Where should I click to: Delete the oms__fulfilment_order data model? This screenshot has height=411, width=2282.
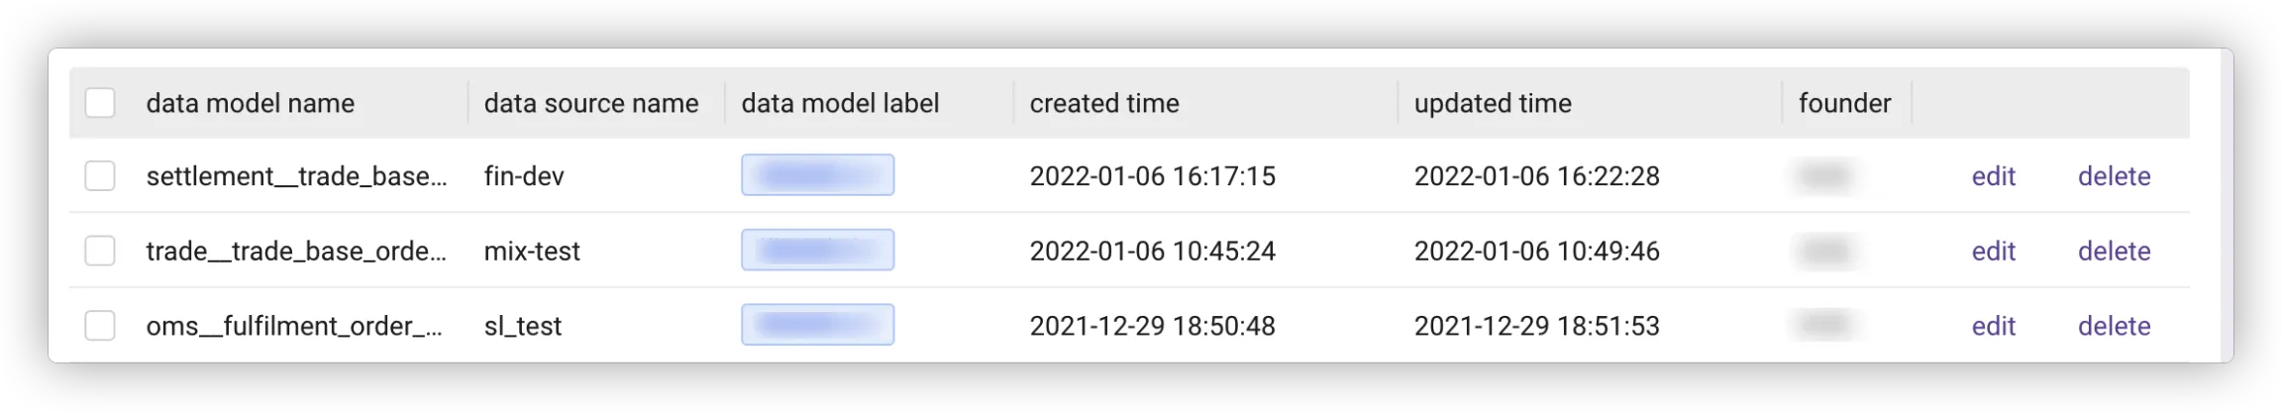(x=2114, y=326)
